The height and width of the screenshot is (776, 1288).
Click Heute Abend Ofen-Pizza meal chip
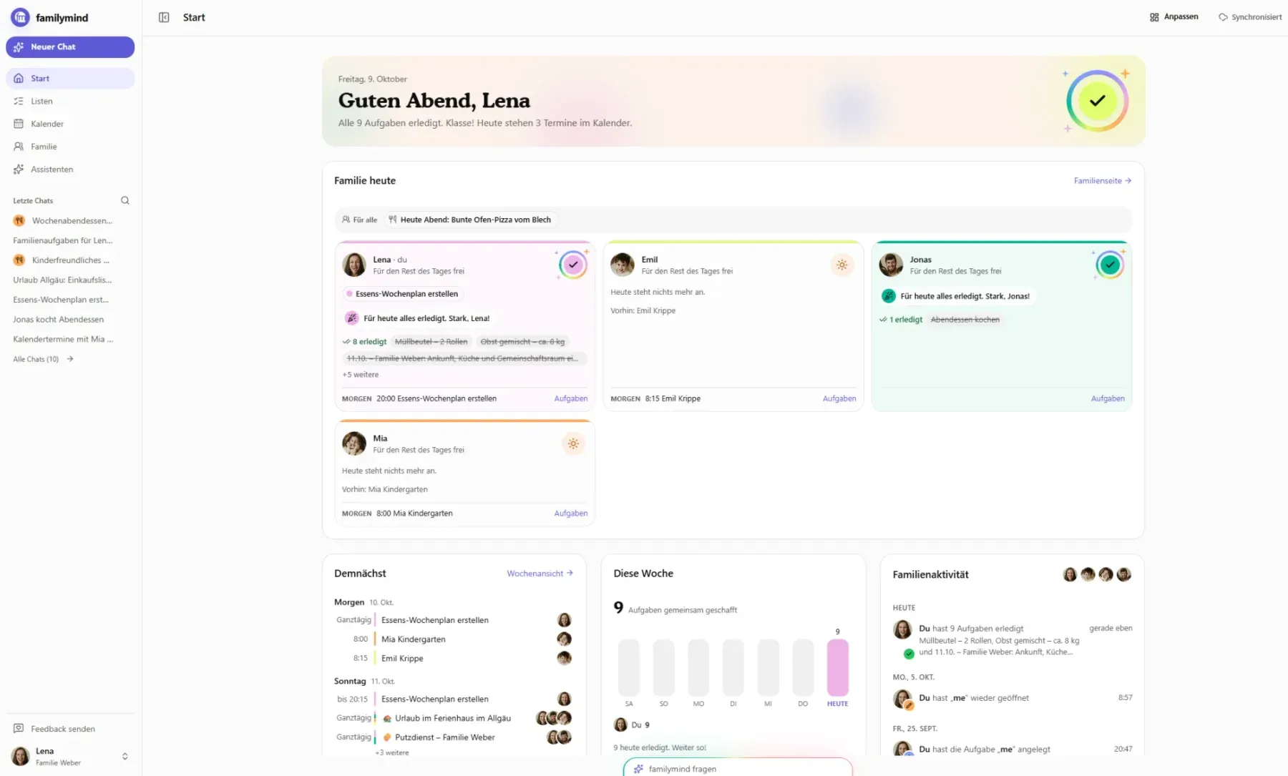(x=470, y=220)
